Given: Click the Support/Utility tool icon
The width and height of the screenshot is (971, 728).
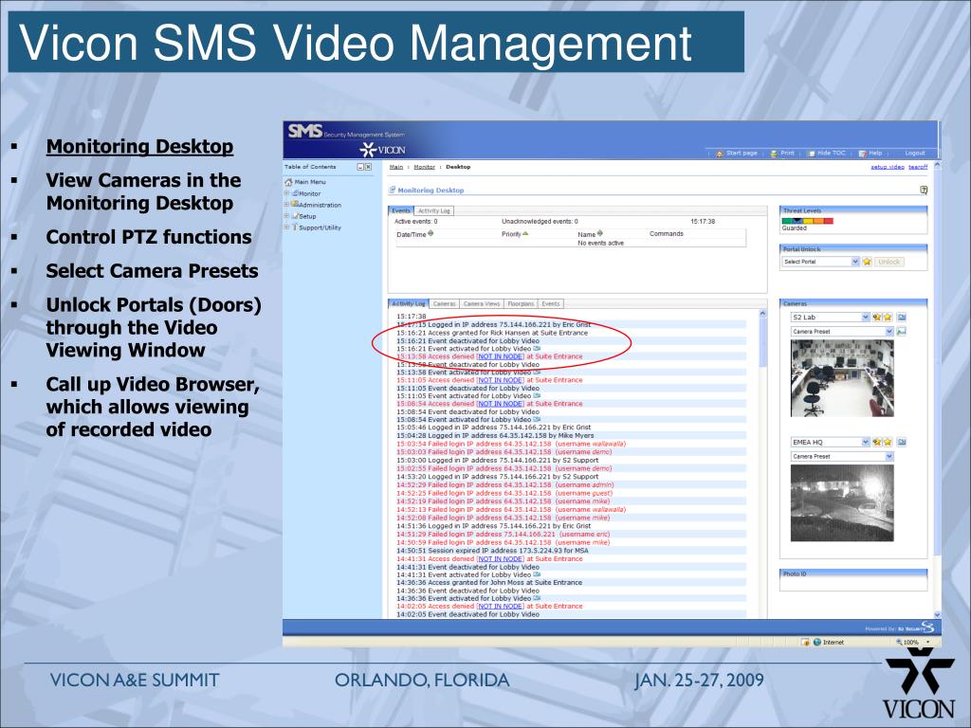Looking at the screenshot, I should point(296,227).
